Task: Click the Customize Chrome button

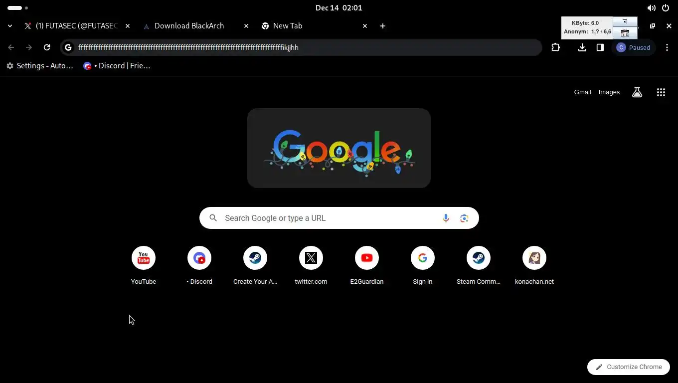Action: click(x=628, y=367)
